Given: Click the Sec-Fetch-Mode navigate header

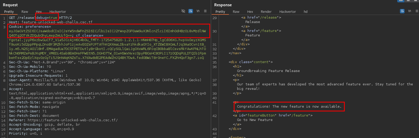Looking at the screenshot, I should point(34,107).
